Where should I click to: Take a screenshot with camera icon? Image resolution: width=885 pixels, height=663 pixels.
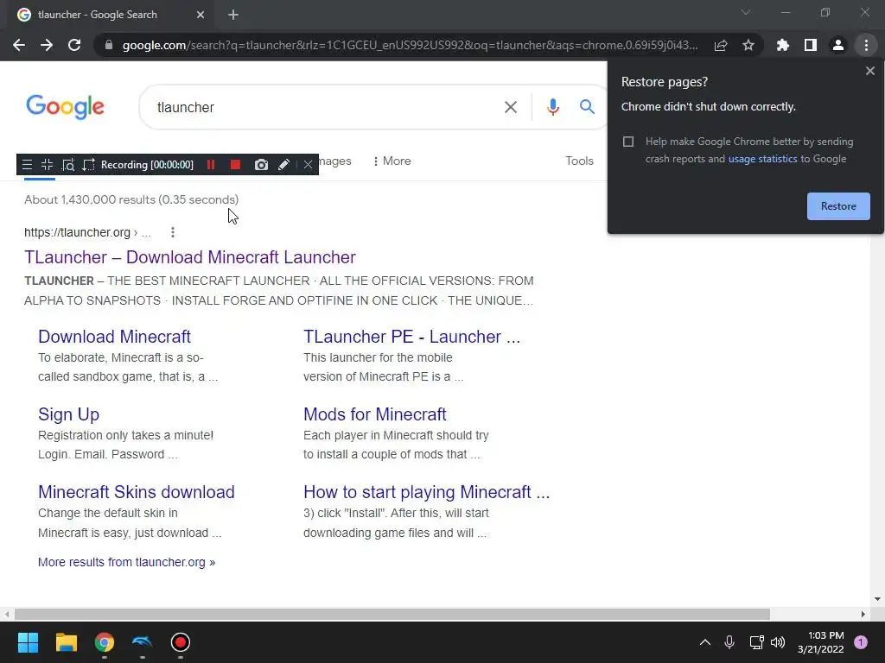click(x=261, y=165)
